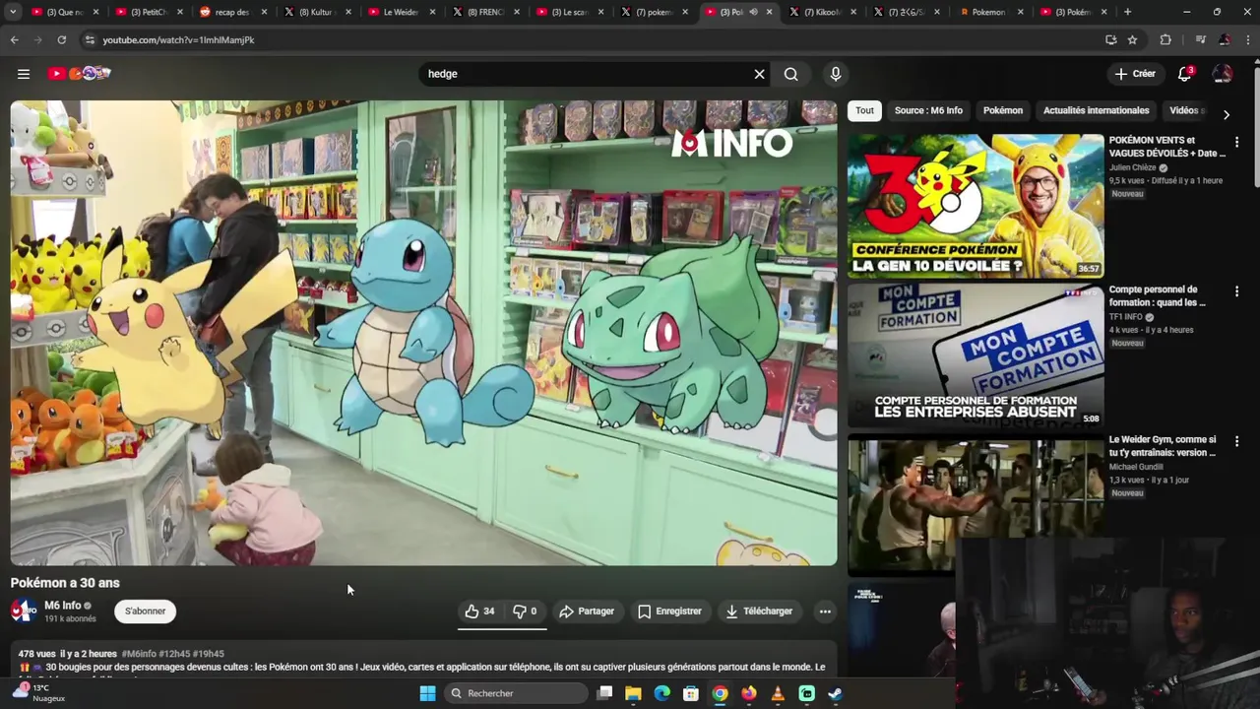Click the browser address bar URL
Viewport: 1260px width, 709px height.
tap(178, 39)
